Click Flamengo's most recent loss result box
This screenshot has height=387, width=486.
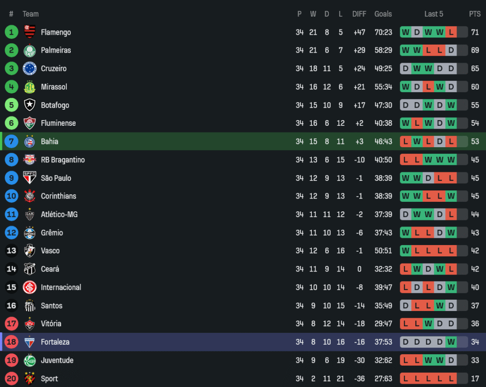coord(451,32)
